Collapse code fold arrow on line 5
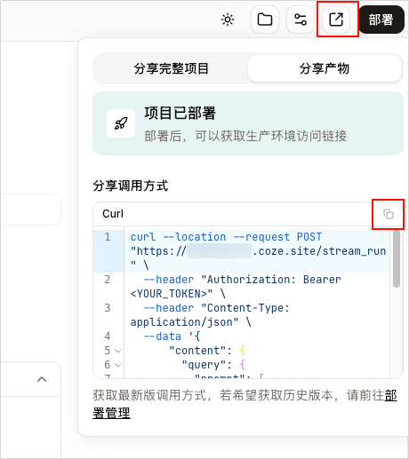Image resolution: width=409 pixels, height=459 pixels. pyautogui.click(x=118, y=351)
